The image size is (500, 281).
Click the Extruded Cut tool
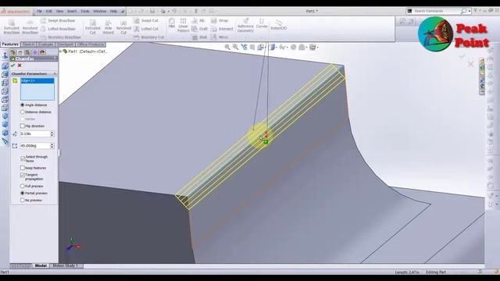[92, 27]
